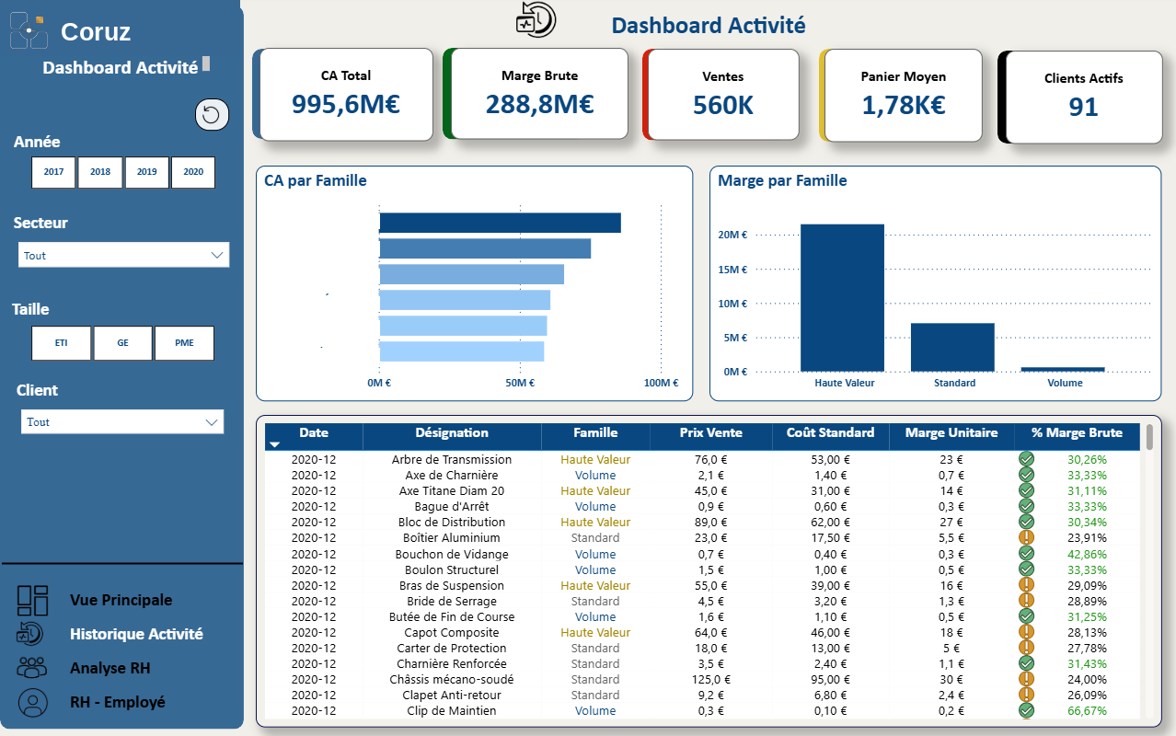Click the "95,00 €" standard cost cell

[x=830, y=679]
